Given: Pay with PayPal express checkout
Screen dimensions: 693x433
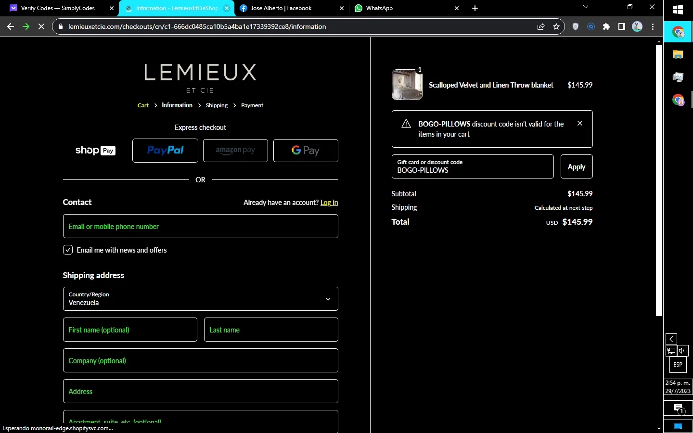Looking at the screenshot, I should click(165, 151).
